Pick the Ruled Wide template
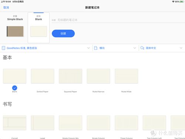Viewport: 185px width, 139px height. [127, 76]
